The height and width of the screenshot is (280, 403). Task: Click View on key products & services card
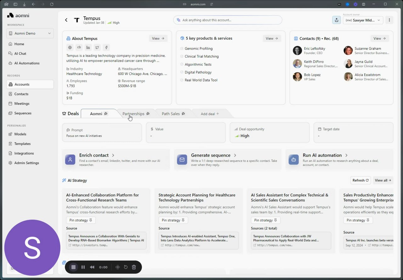point(272,38)
